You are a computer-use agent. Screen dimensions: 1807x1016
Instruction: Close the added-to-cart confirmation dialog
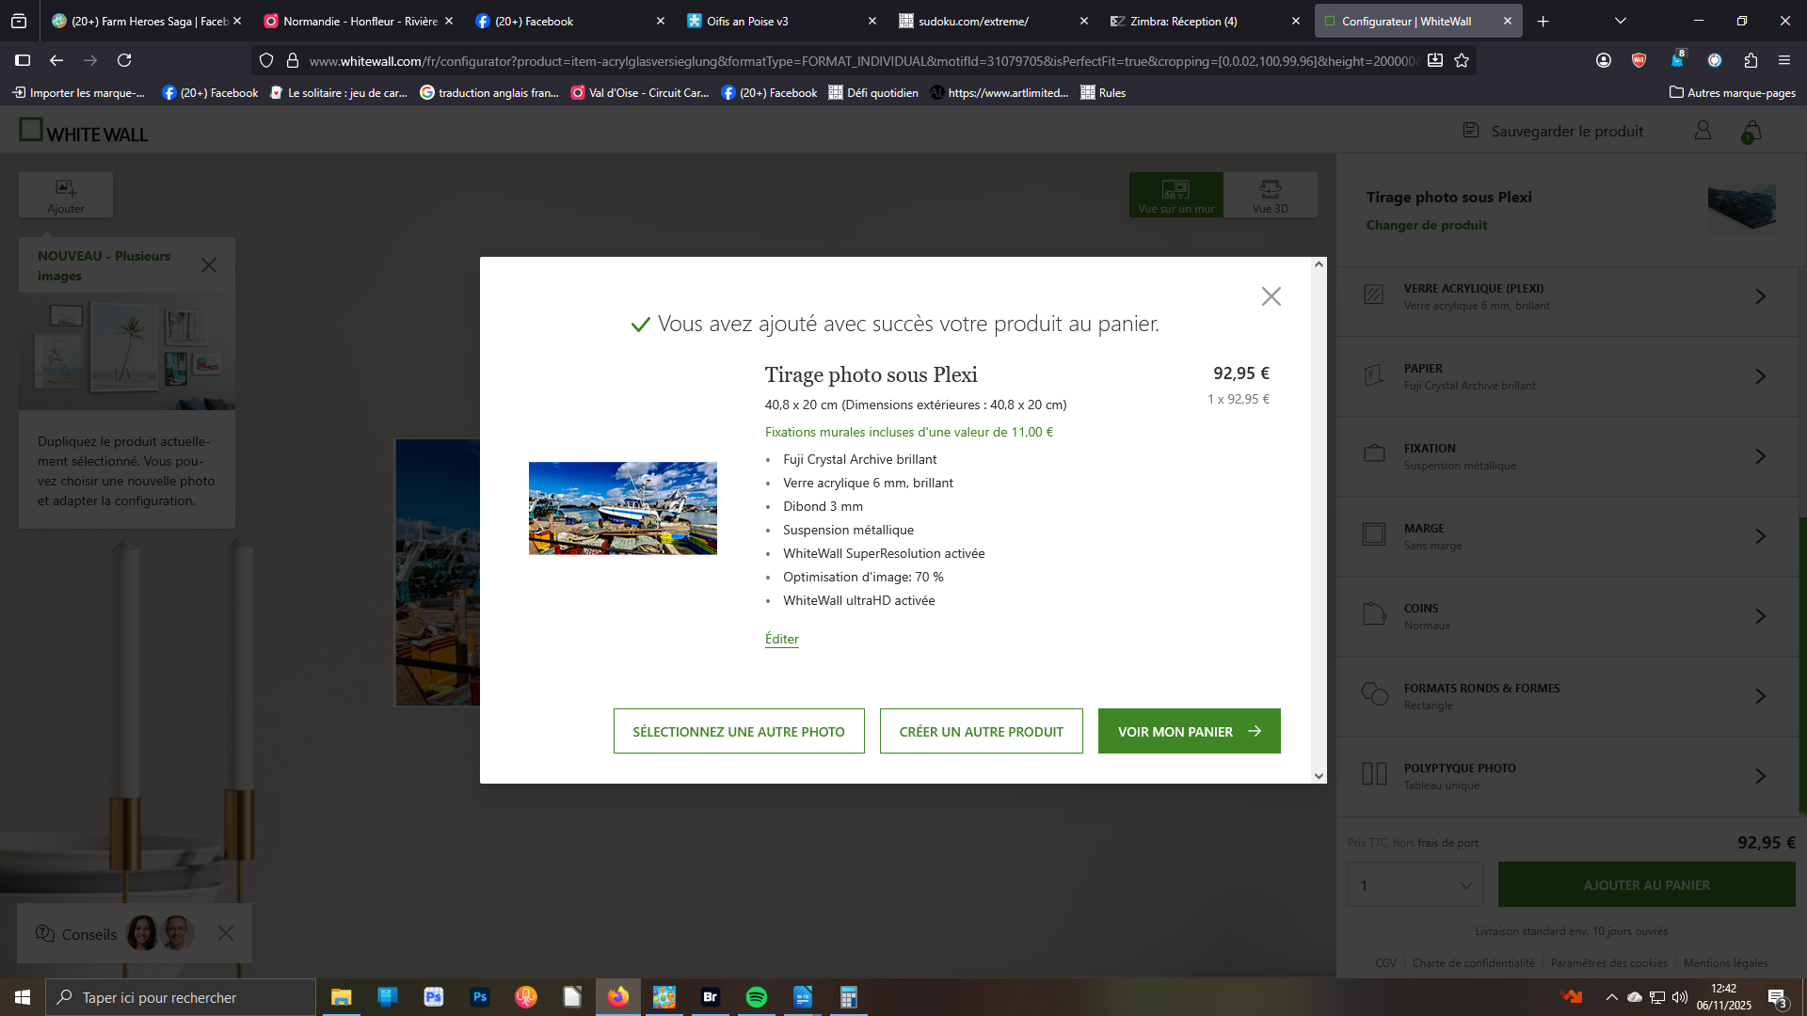[x=1271, y=296]
